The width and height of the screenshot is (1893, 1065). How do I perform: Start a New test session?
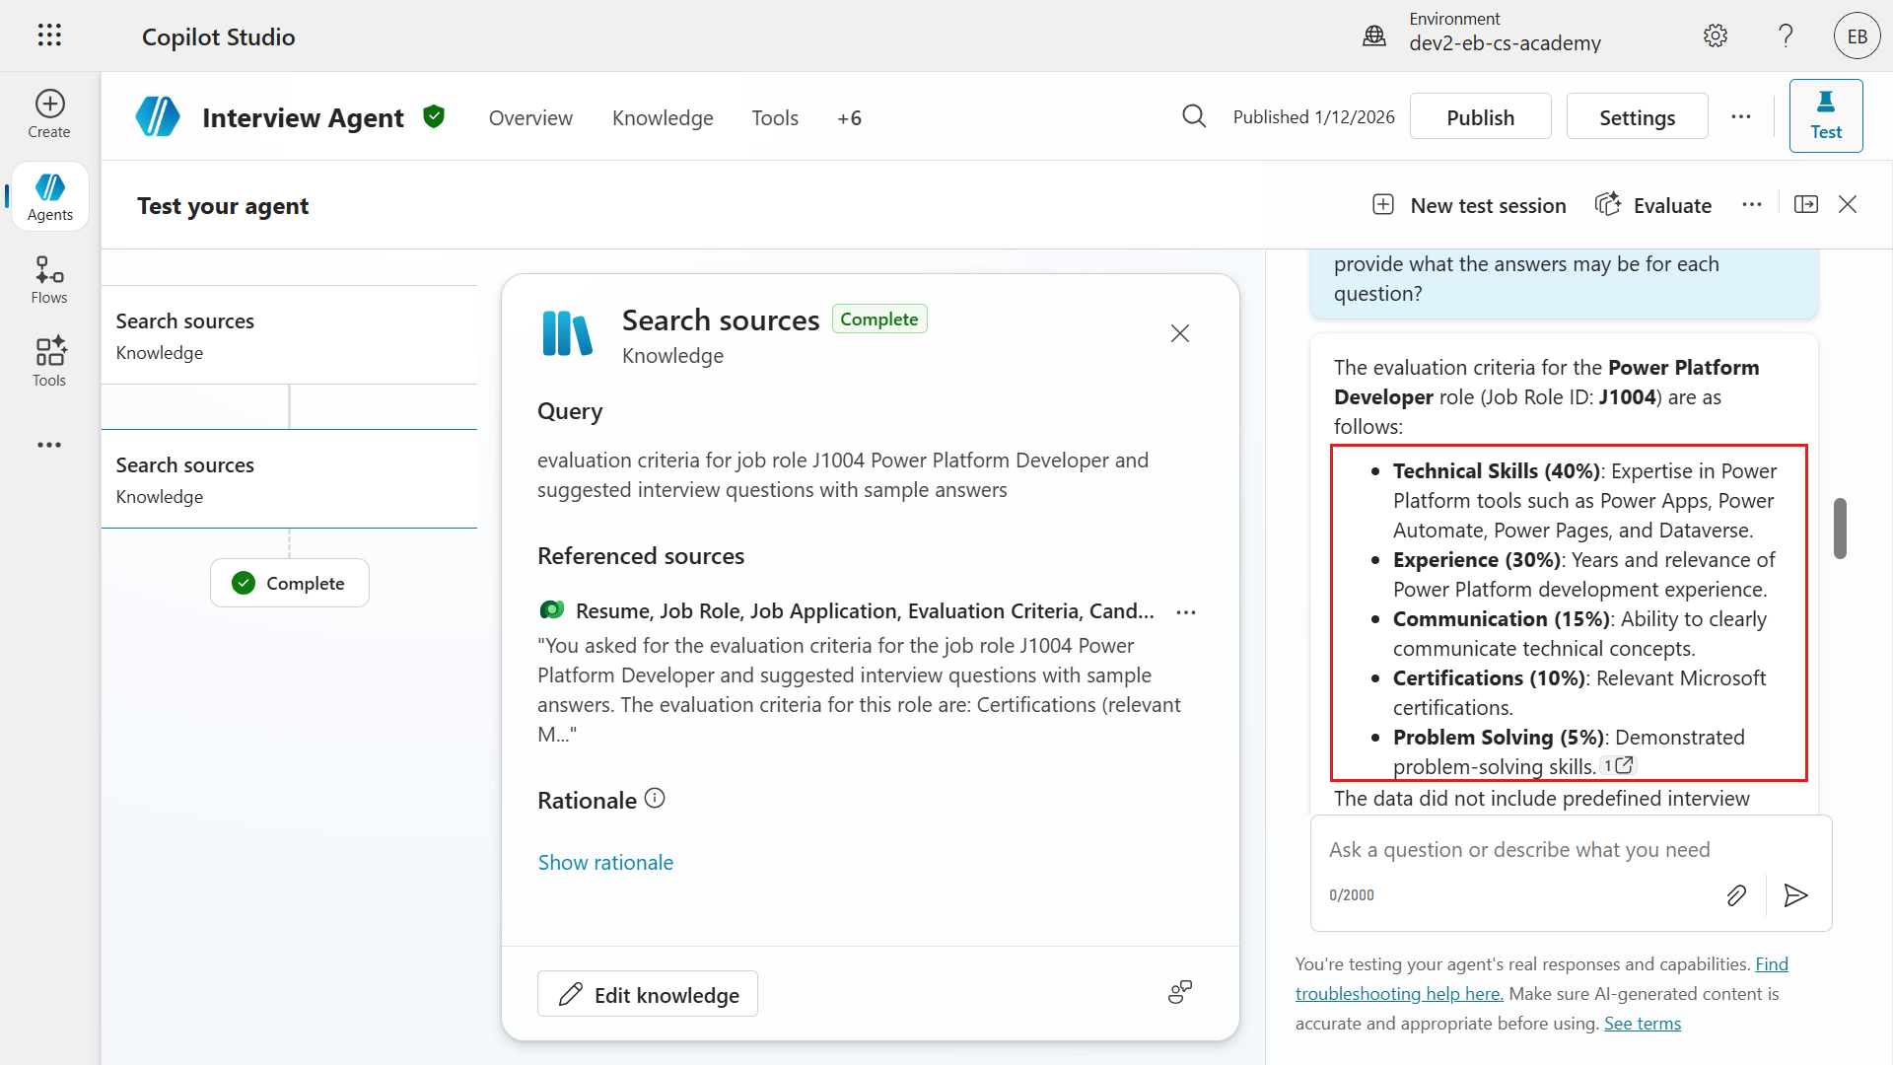(1469, 205)
